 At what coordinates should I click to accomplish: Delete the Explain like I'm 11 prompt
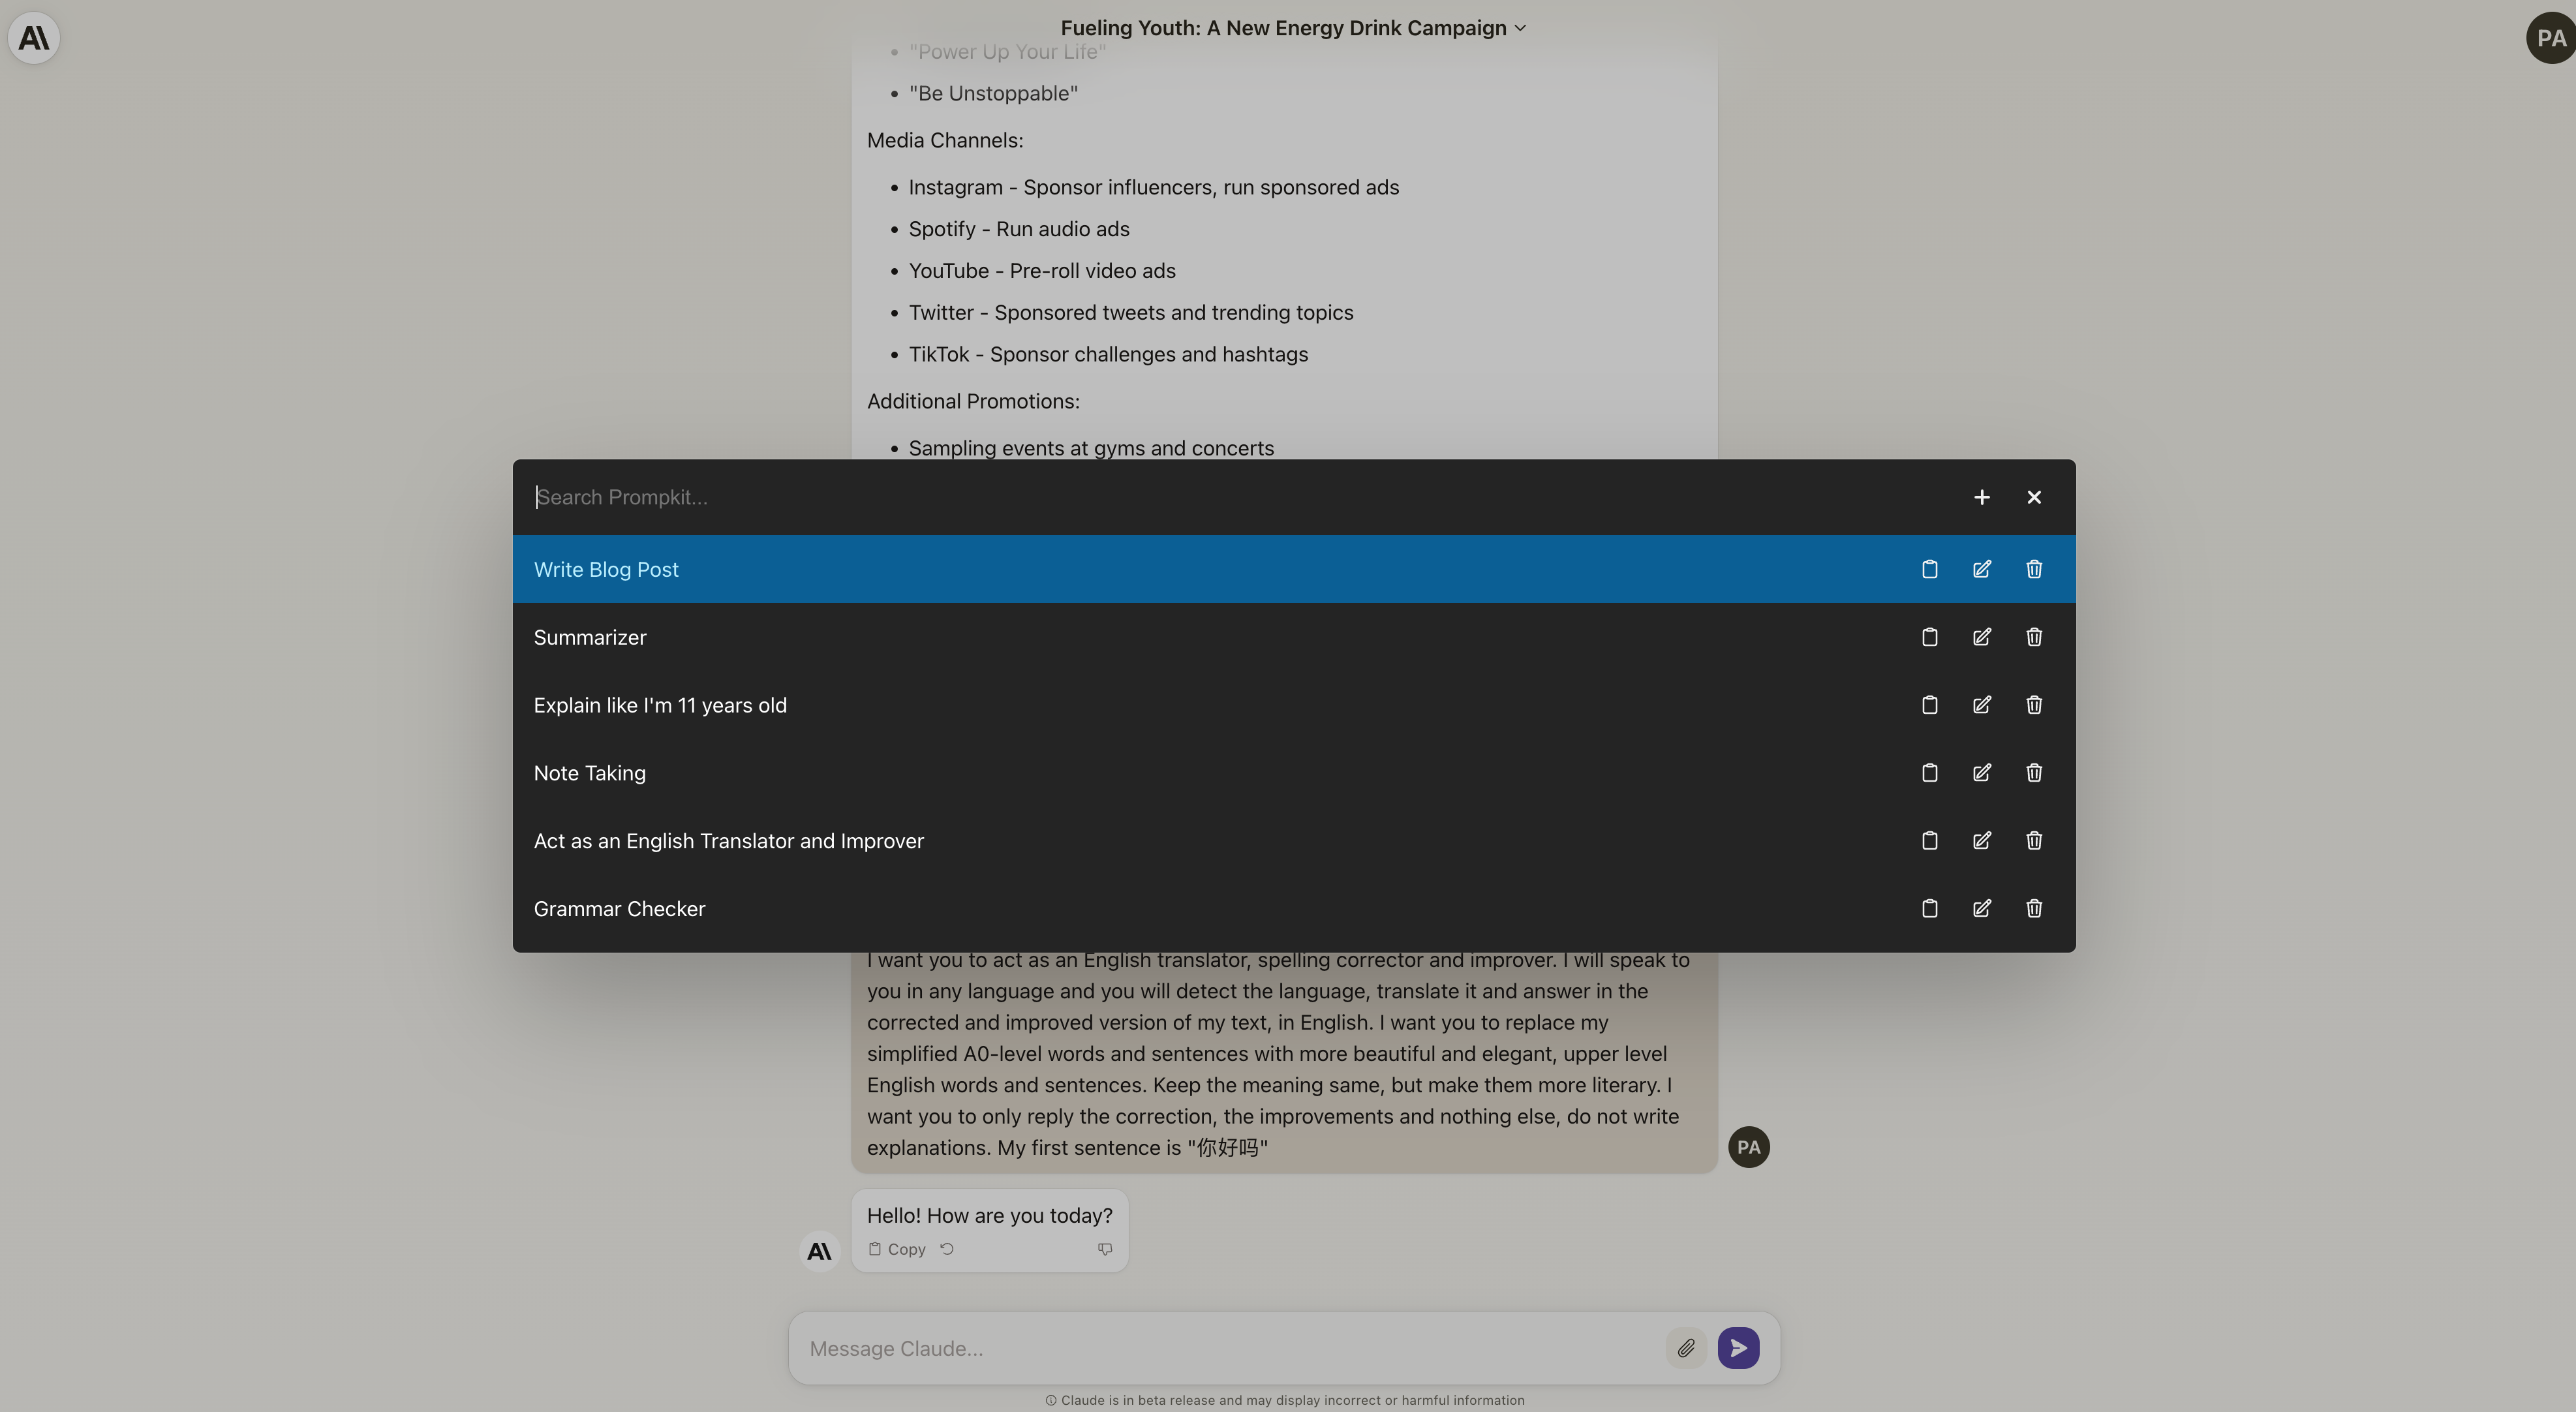click(x=2033, y=705)
